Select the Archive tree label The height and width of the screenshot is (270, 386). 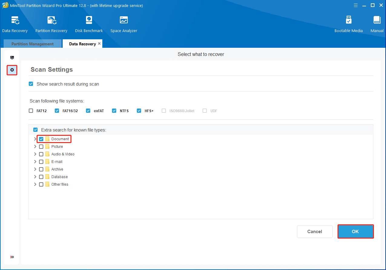tap(57, 169)
